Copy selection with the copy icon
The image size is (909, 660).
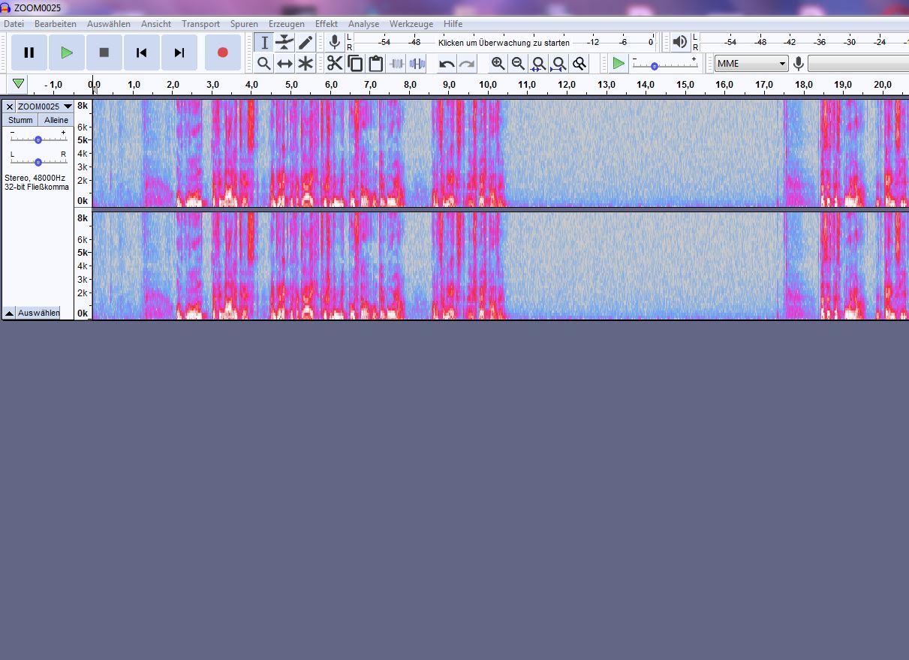(x=355, y=64)
